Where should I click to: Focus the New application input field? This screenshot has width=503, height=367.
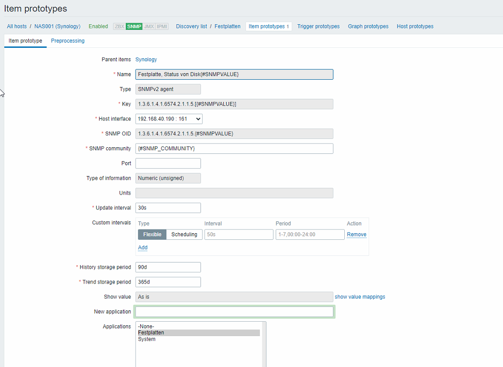234,312
